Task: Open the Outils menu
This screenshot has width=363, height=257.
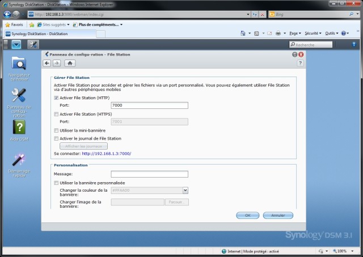Action: [331, 33]
